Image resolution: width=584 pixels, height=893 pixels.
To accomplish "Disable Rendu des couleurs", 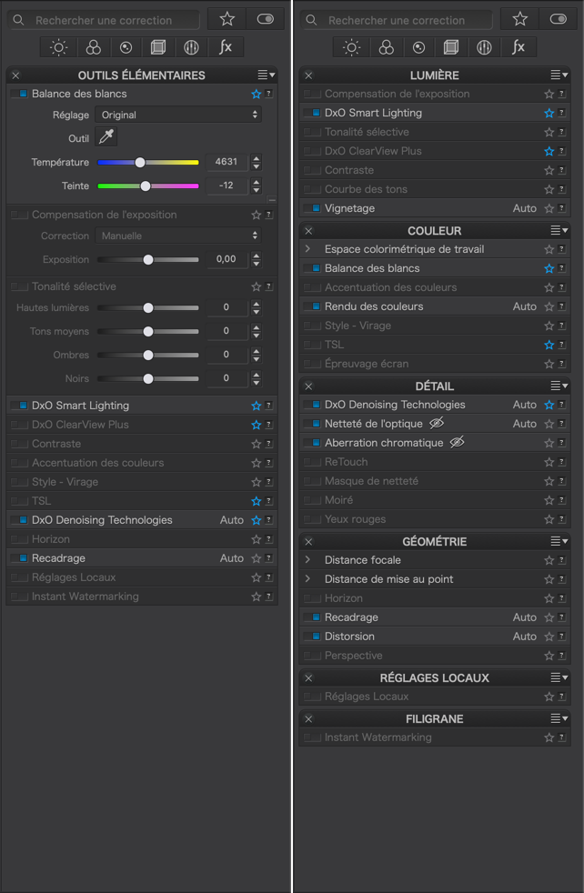I will coord(312,306).
